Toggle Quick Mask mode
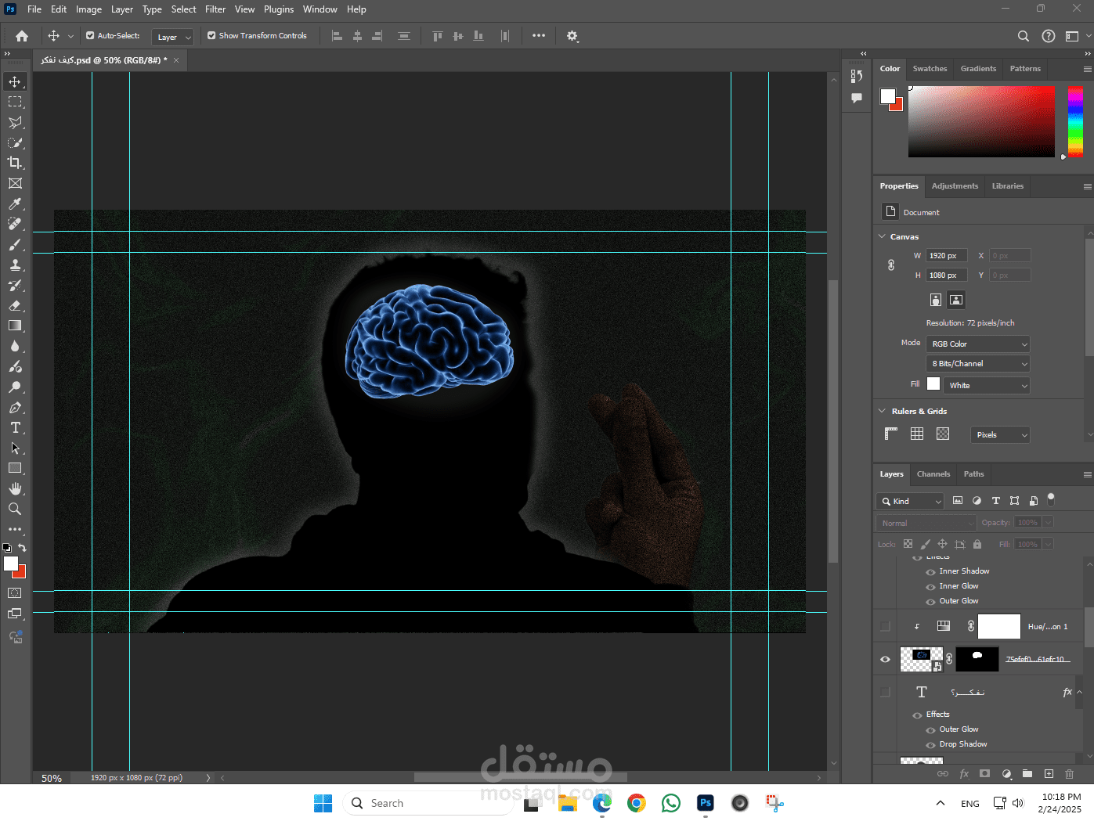 pyautogui.click(x=15, y=593)
